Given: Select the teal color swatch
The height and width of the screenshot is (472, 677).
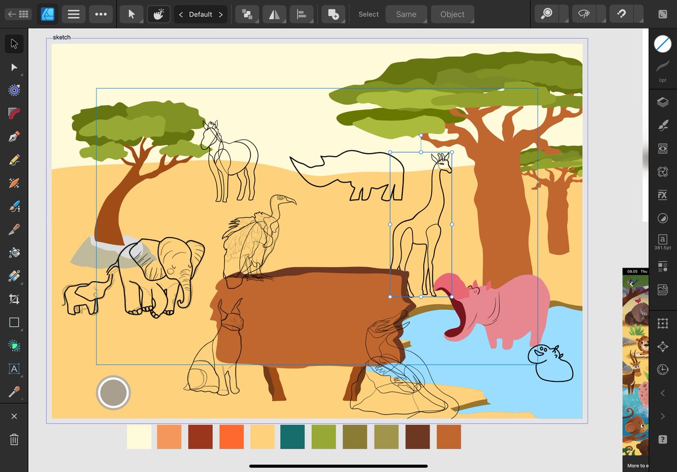Looking at the screenshot, I should [x=292, y=437].
